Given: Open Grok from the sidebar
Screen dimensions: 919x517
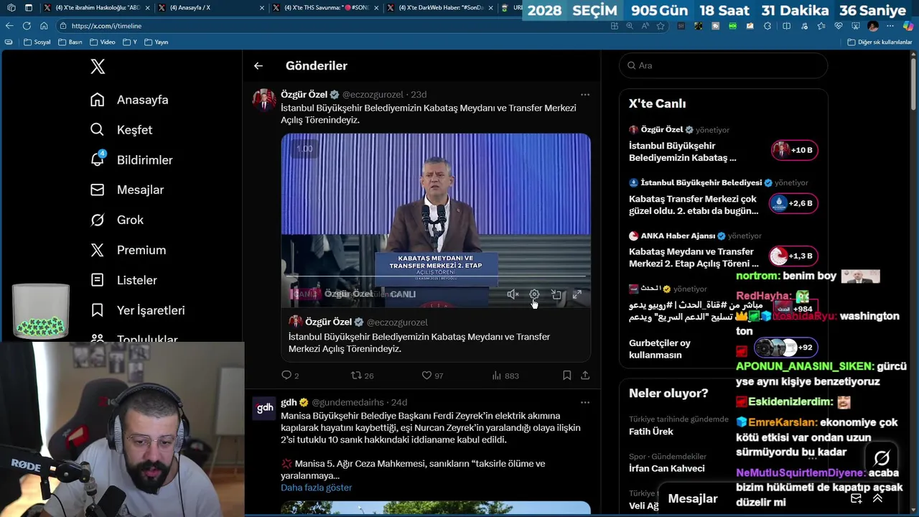Looking at the screenshot, I should 117,220.
